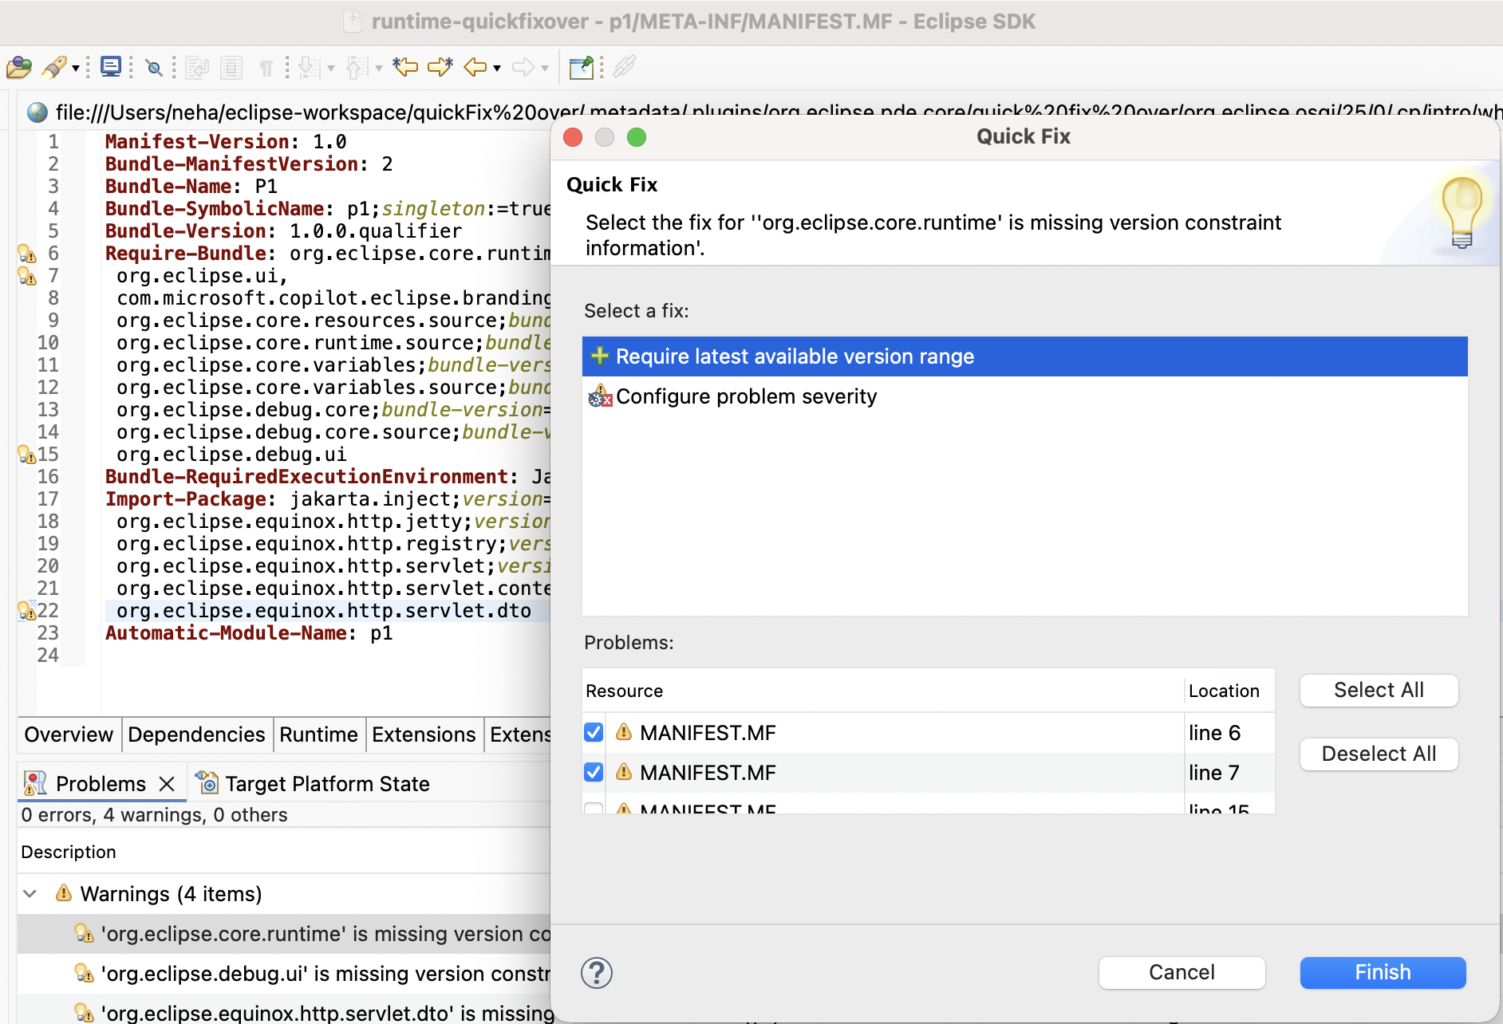Uncheck the MANIFEST.MF line 7 checkbox
Screen dimensions: 1503x1024
[594, 772]
